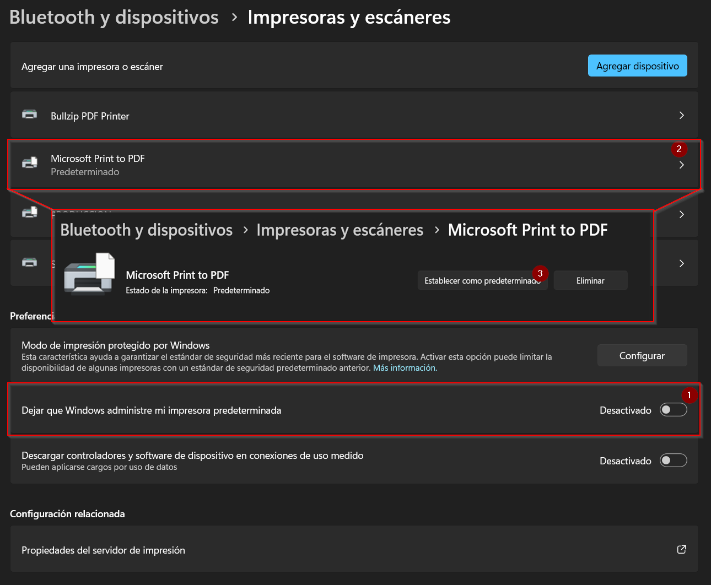Screen dimensions: 711x585
Task: Click the Microsoft Print to PDF list icon
Action: pyautogui.click(x=30, y=162)
